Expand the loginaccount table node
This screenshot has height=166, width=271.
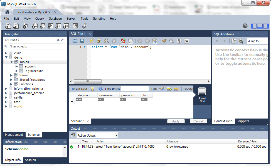tap(17, 71)
